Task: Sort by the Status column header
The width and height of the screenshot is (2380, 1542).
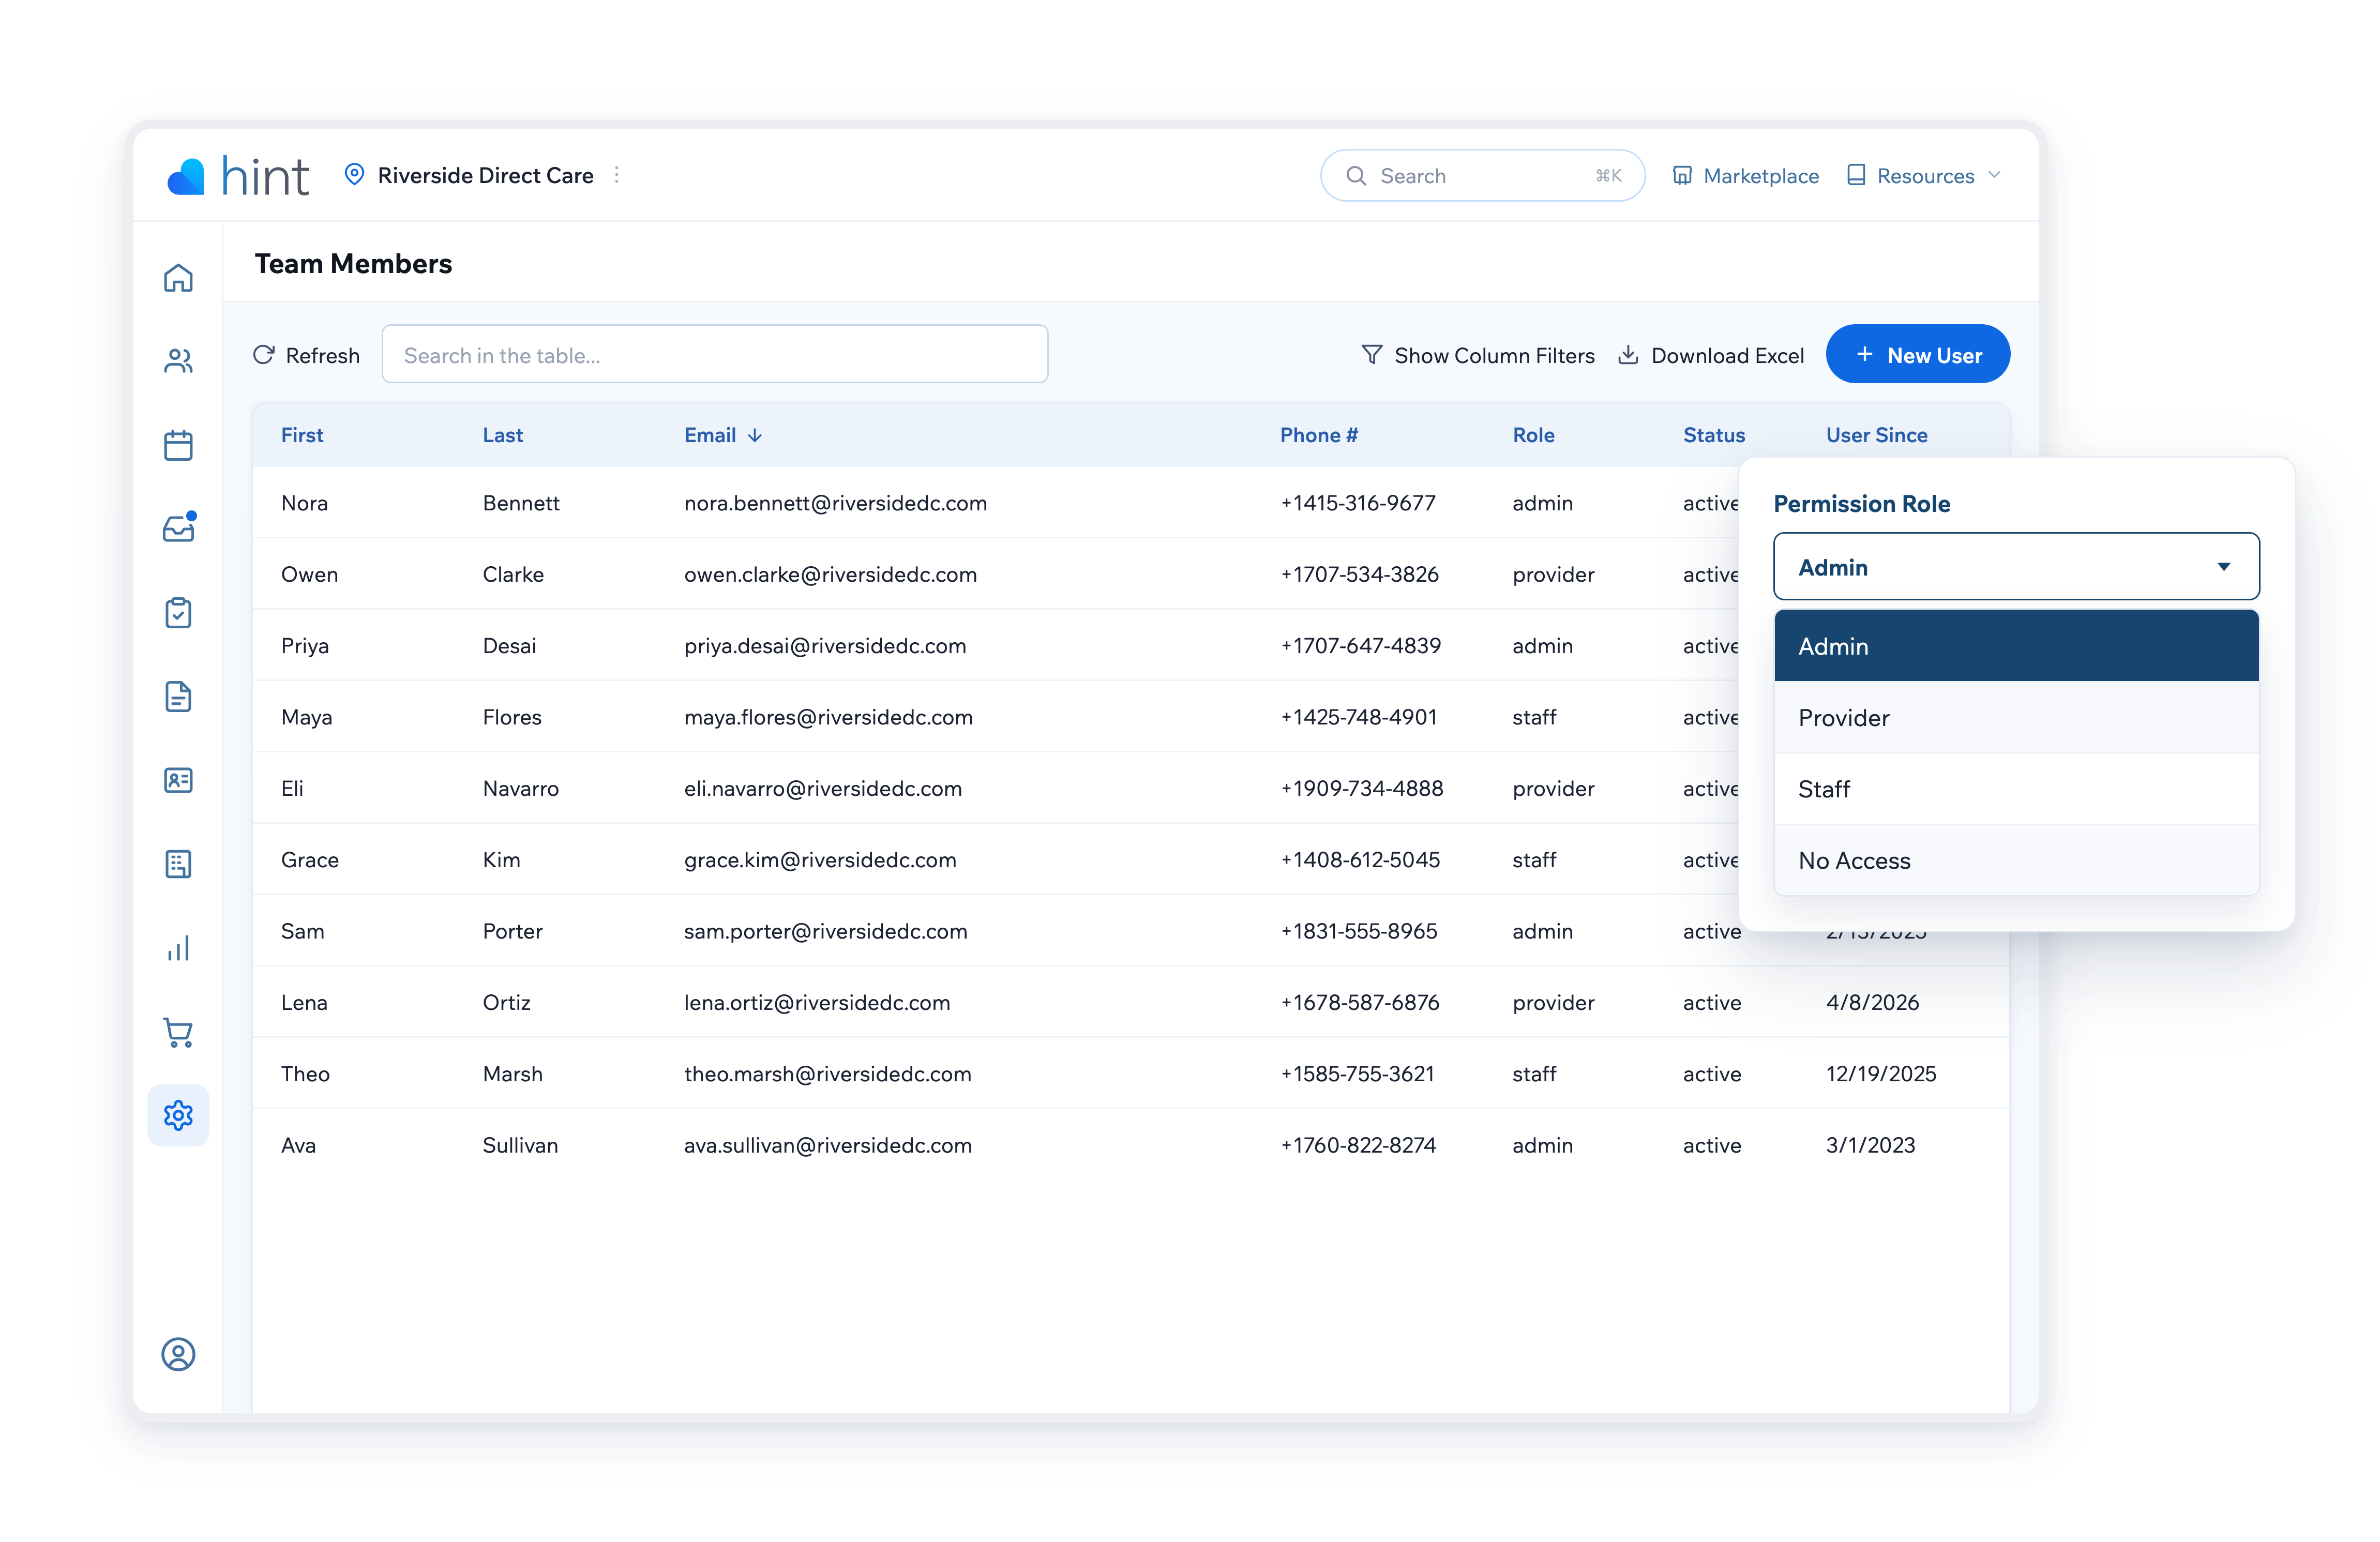Action: coord(1713,435)
